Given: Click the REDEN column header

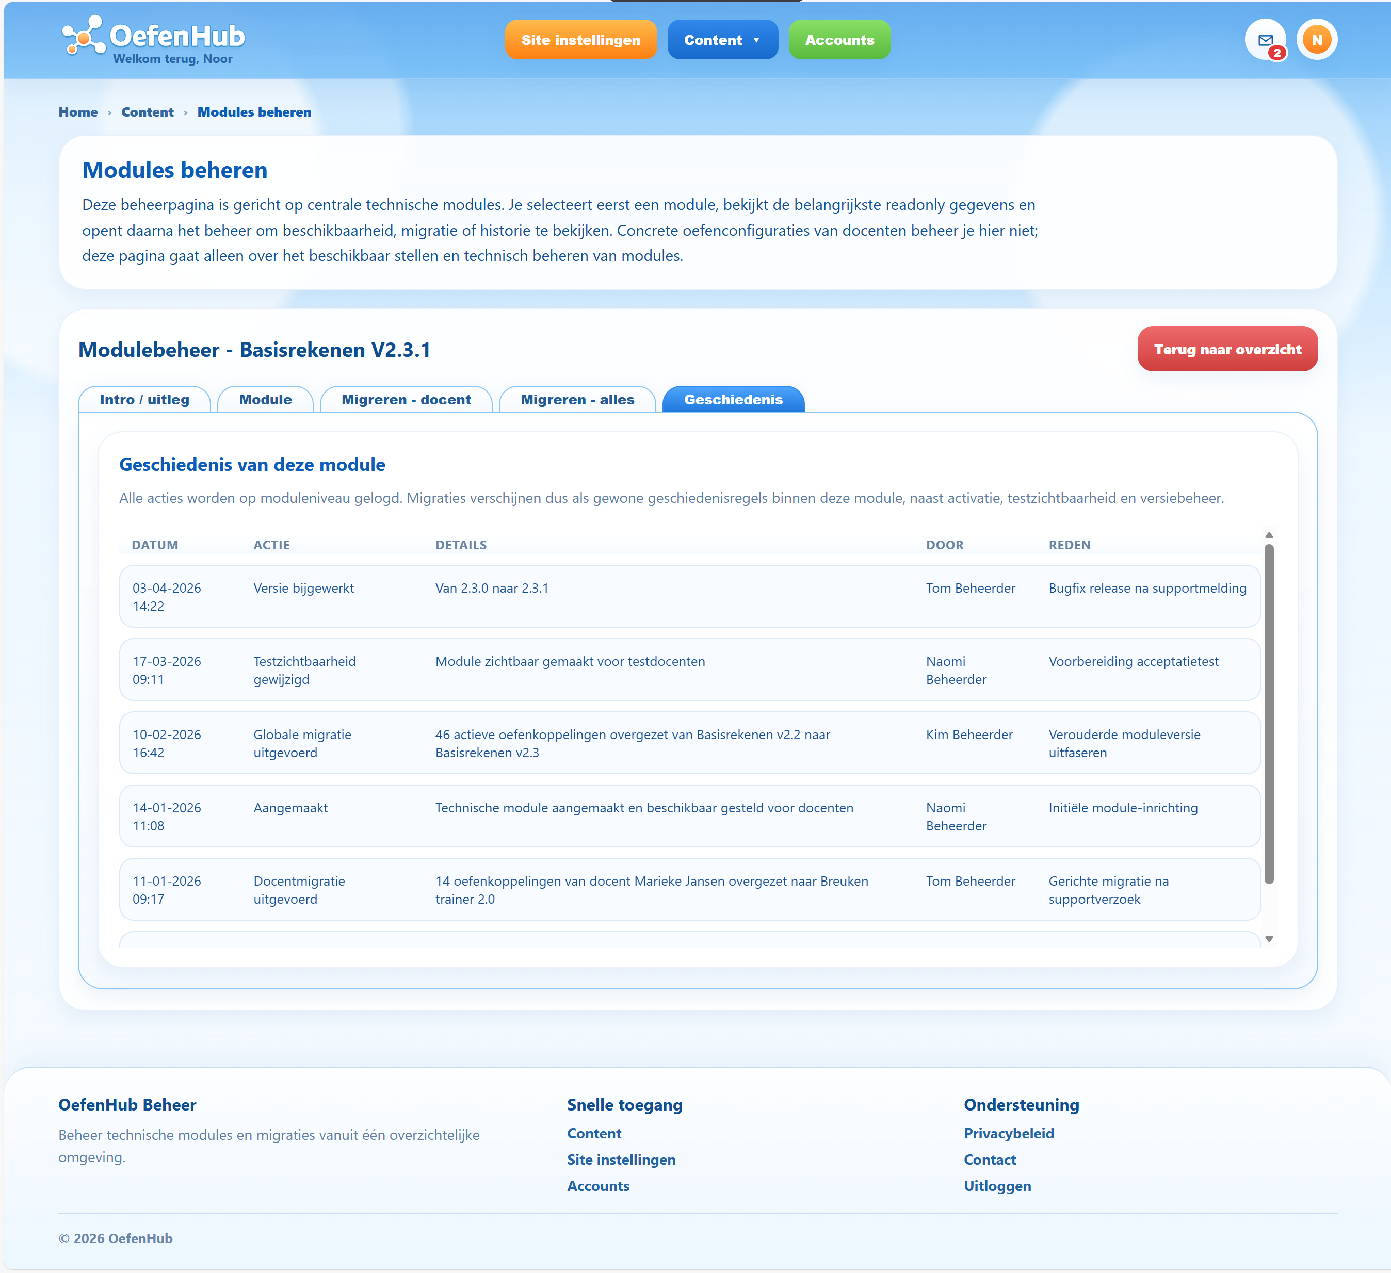Looking at the screenshot, I should (1070, 545).
